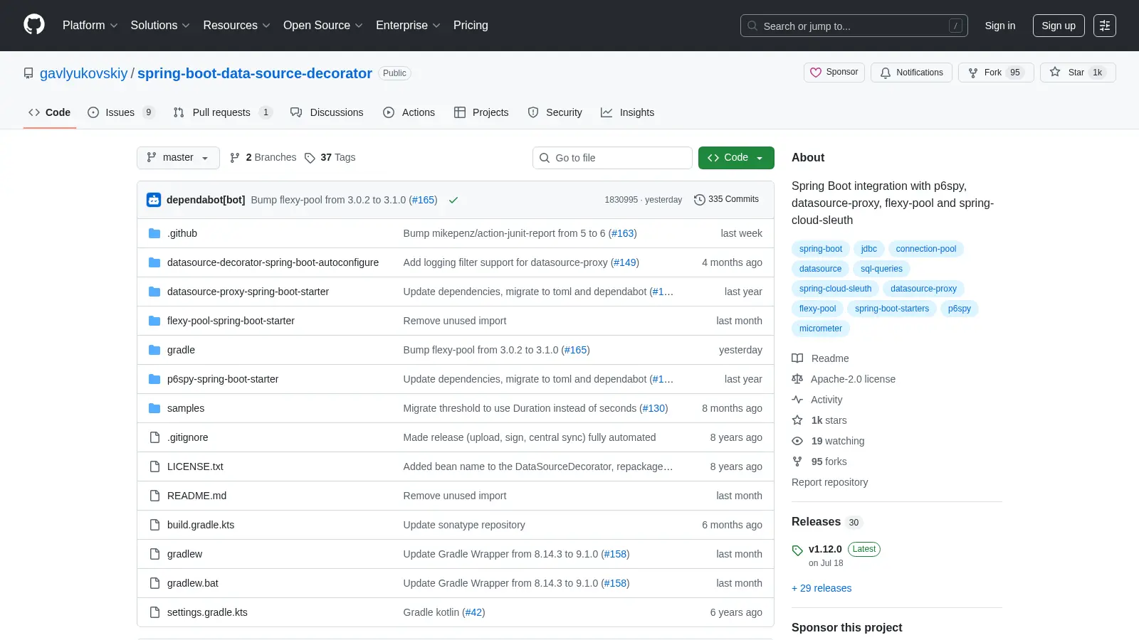
Task: Switch to the Discussions tab
Action: coord(327,112)
